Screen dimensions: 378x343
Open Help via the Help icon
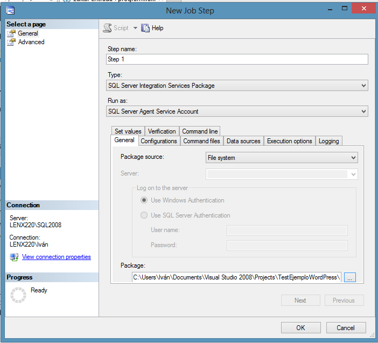coord(145,28)
